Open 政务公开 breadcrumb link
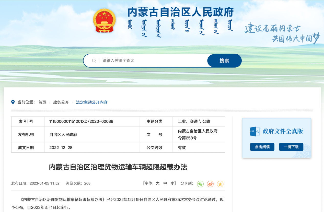Viewport: 324px width, 212px height. click(61, 102)
